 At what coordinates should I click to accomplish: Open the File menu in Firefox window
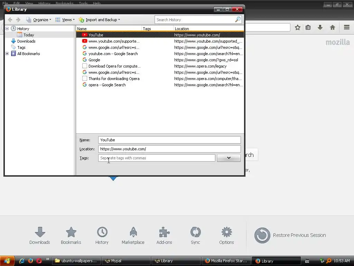pyautogui.click(x=5, y=3)
